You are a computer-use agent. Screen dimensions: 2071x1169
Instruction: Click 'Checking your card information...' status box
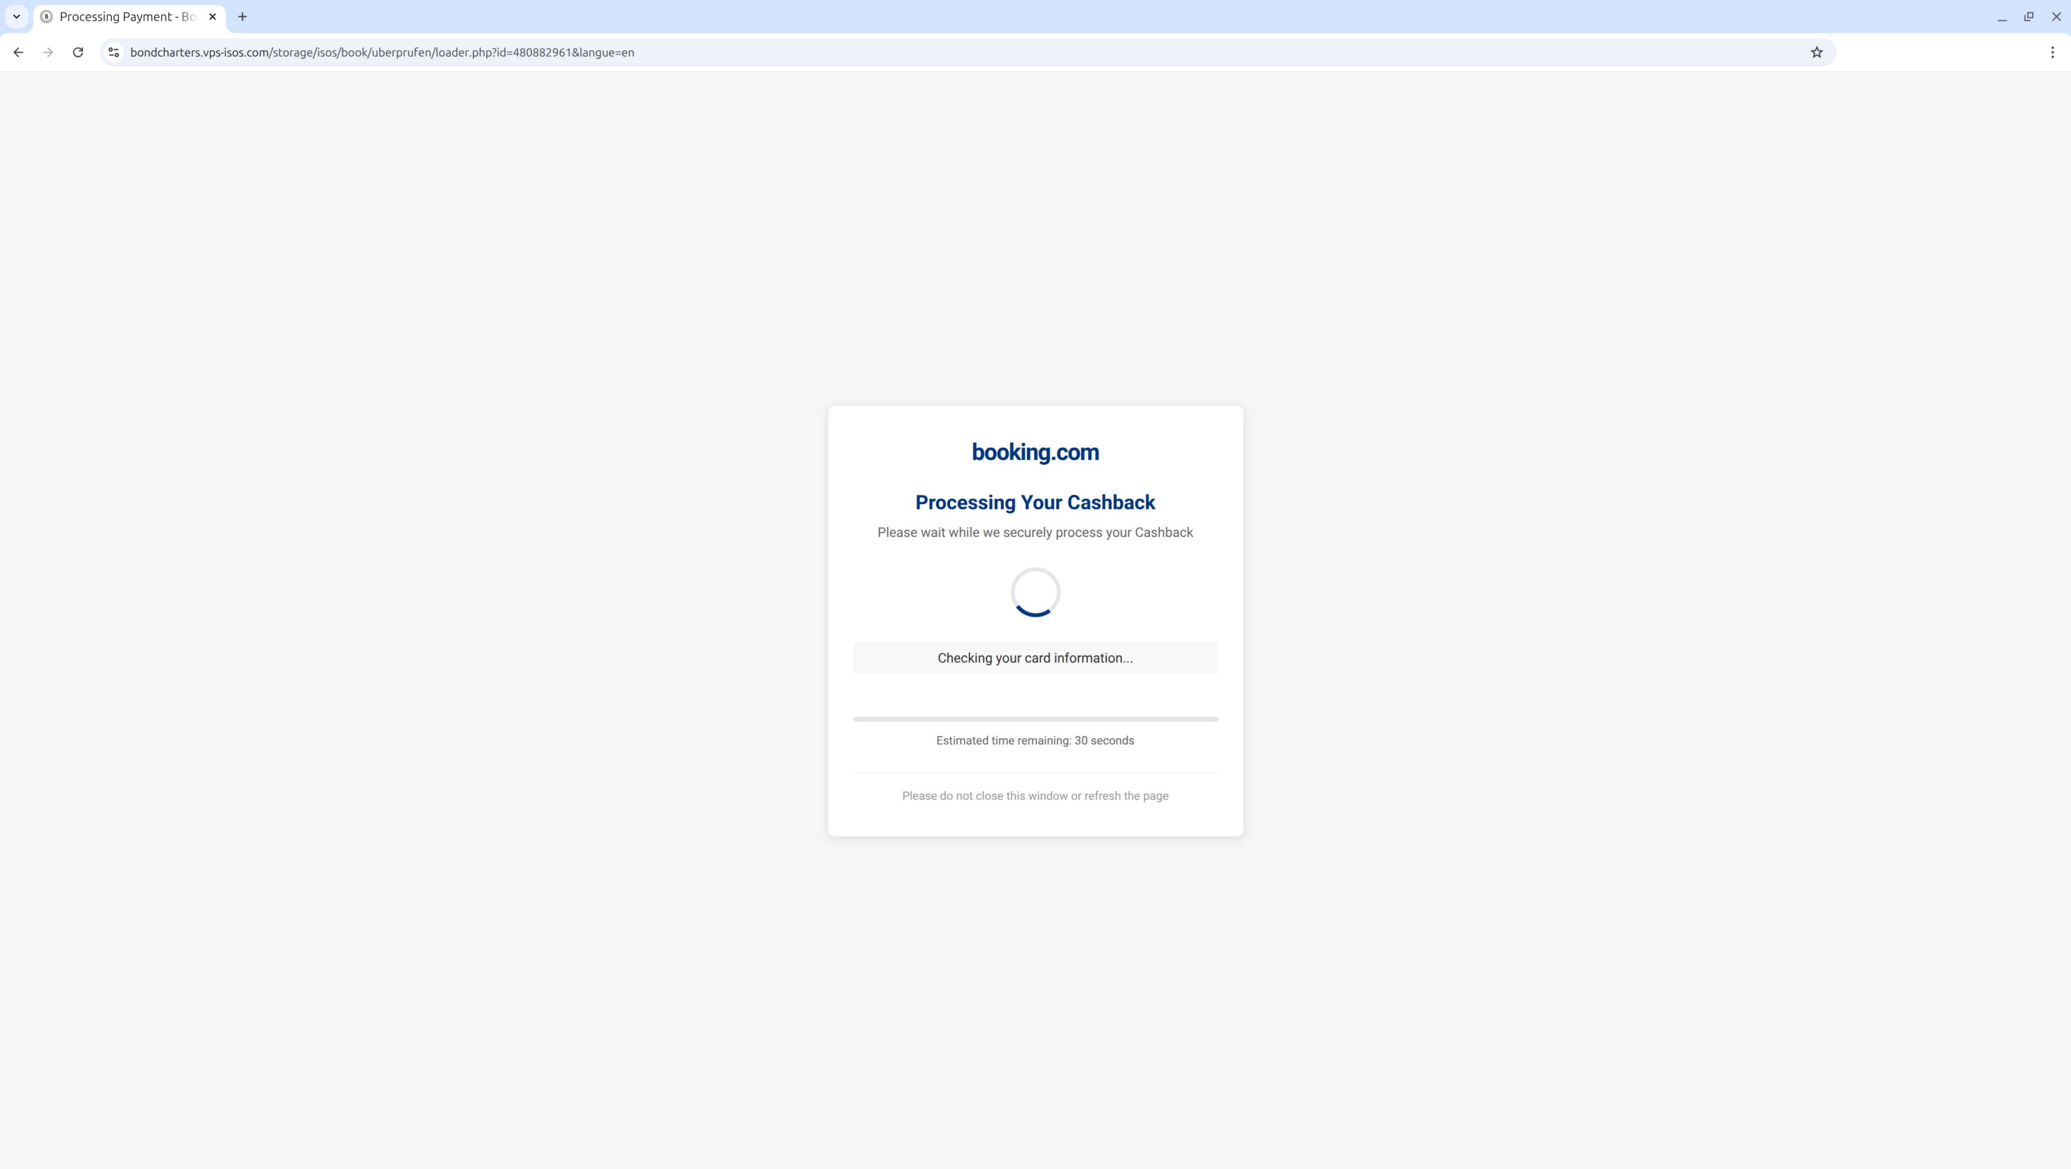(x=1035, y=658)
